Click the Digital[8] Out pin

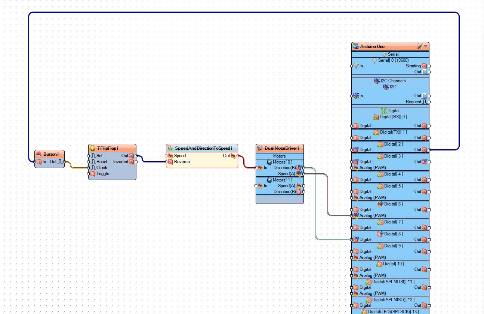429,240
